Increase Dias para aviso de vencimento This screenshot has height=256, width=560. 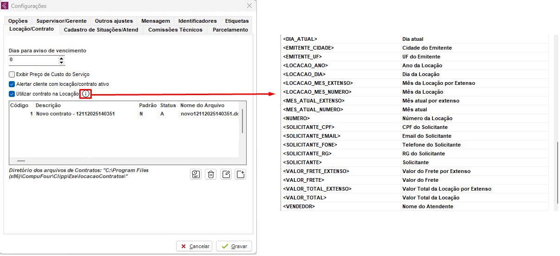tap(61, 58)
